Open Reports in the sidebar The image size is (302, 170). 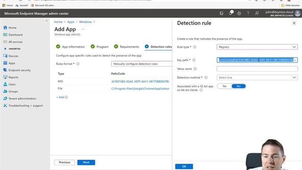13,77
